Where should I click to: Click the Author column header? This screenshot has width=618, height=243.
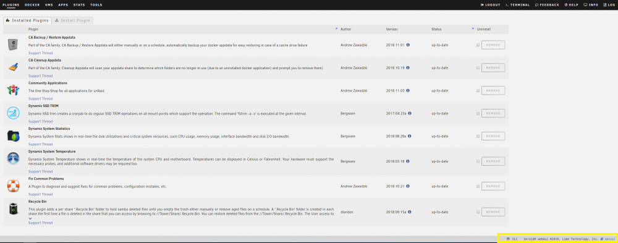(345, 29)
